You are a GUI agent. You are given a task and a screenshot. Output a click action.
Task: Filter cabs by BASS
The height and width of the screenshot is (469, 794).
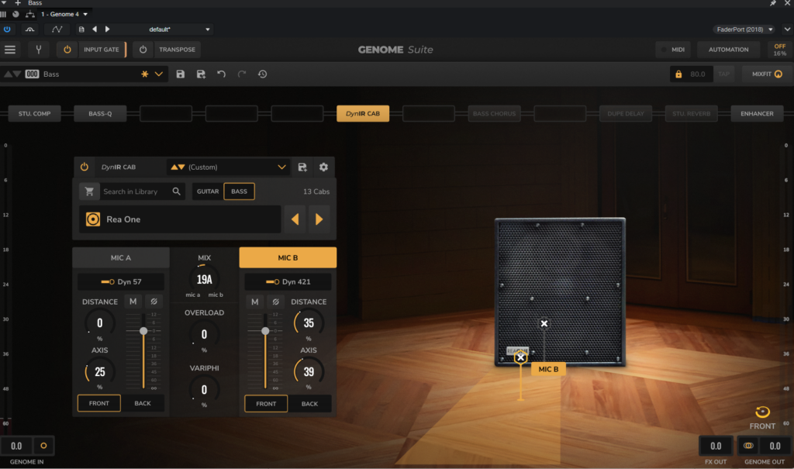[x=239, y=191]
